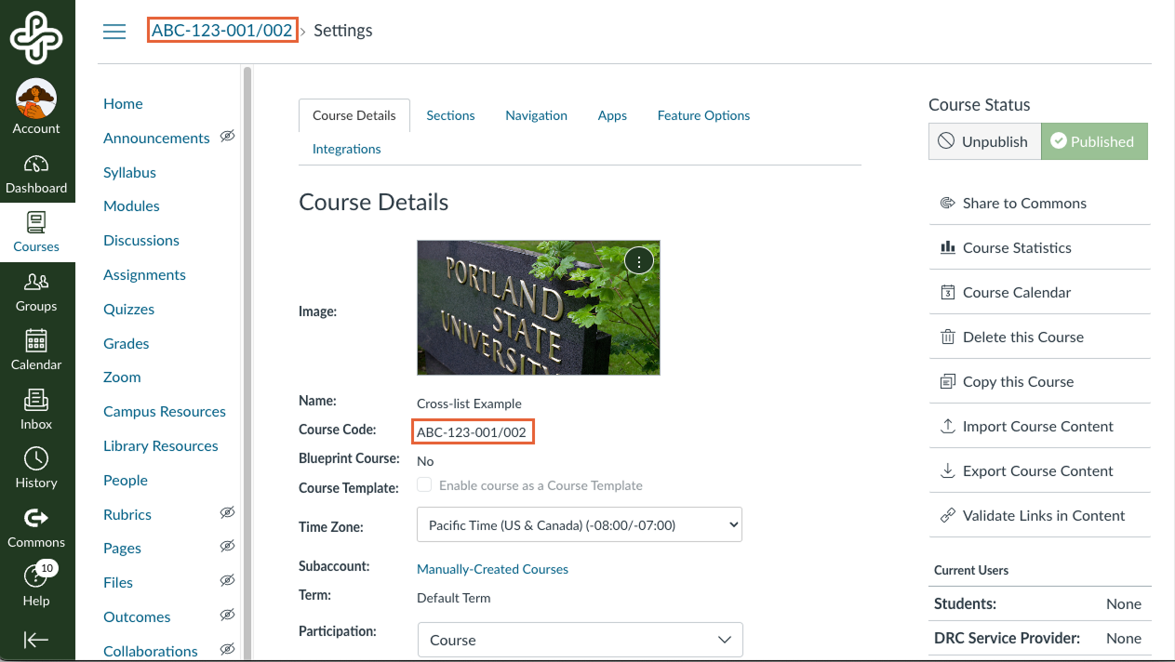Open the Calendar from the global navigation
The width and height of the screenshot is (1175, 662).
[x=37, y=342]
